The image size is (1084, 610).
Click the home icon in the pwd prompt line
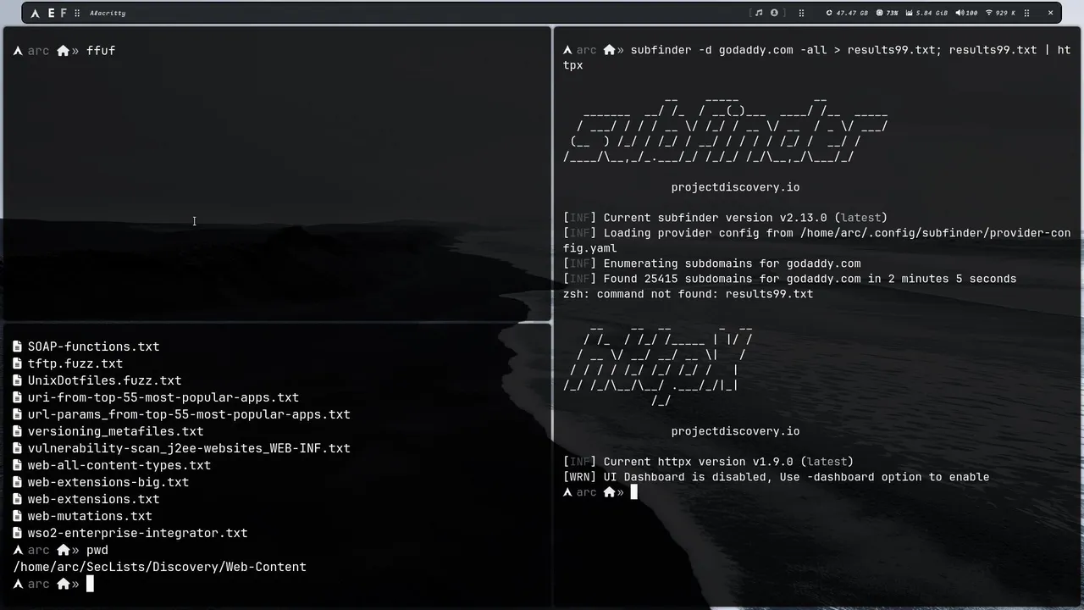[x=63, y=550]
